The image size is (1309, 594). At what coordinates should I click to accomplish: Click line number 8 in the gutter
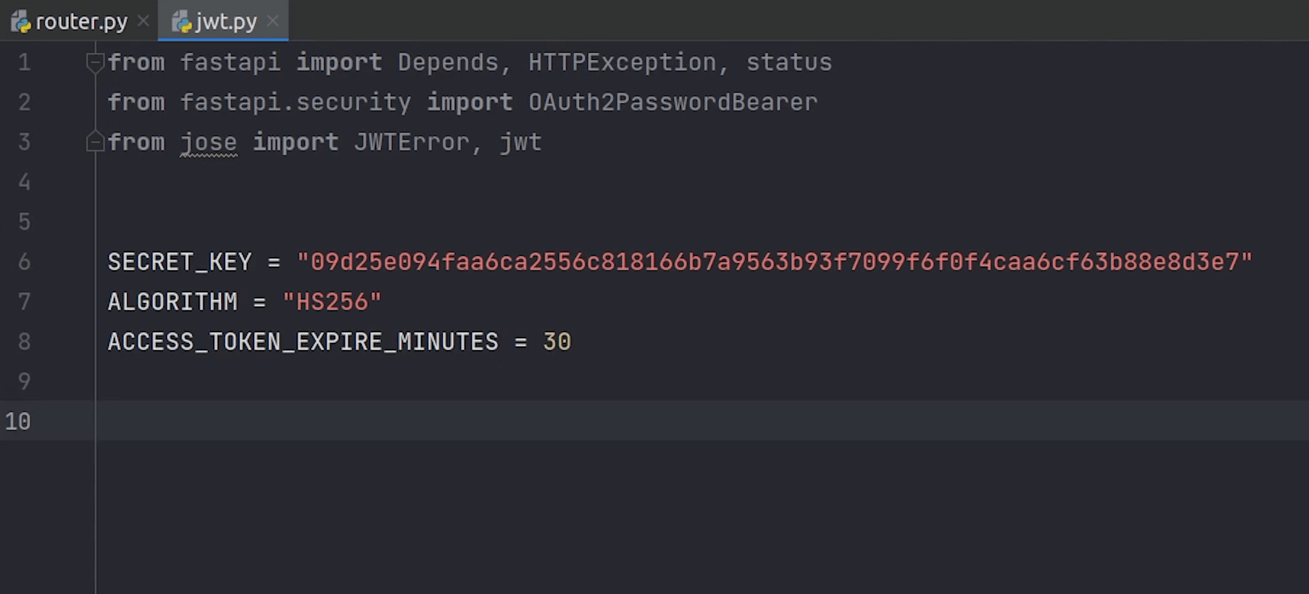(24, 342)
